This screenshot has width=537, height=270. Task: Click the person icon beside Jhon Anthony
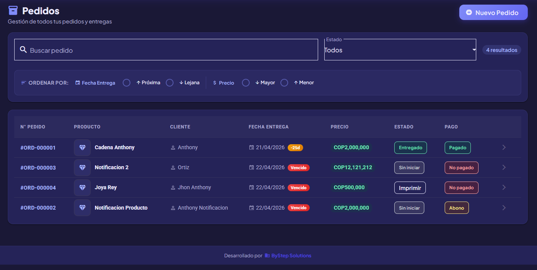coord(173,188)
